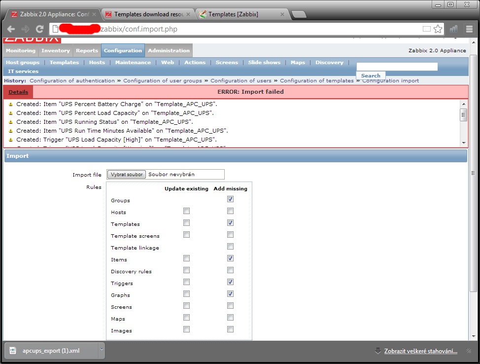Image resolution: width=480 pixels, height=364 pixels.
Task: Click the error details scrollbar thumb
Action: [x=463, y=115]
